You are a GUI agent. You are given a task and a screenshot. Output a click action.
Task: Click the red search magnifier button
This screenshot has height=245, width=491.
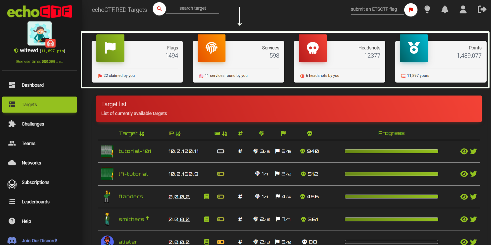(x=159, y=9)
